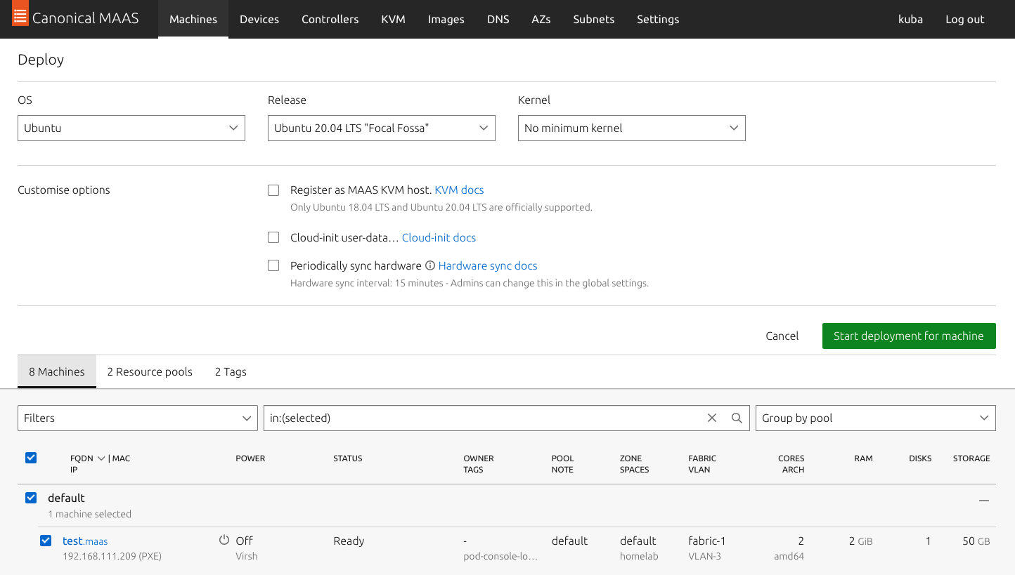The height and width of the screenshot is (575, 1015).
Task: Click 192.168.111.209 (PXE) address
Action: 112,556
